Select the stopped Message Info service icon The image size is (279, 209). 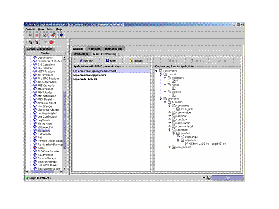(x=35, y=127)
